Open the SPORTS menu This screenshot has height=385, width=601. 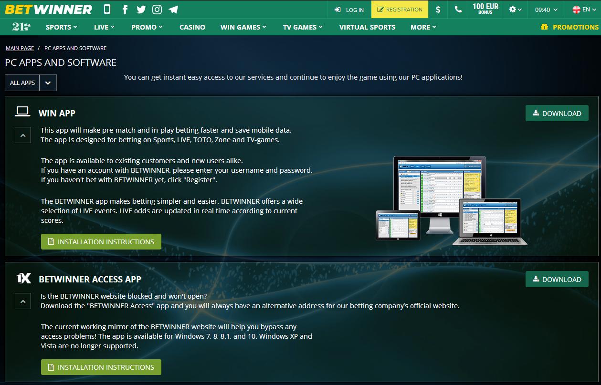[62, 27]
